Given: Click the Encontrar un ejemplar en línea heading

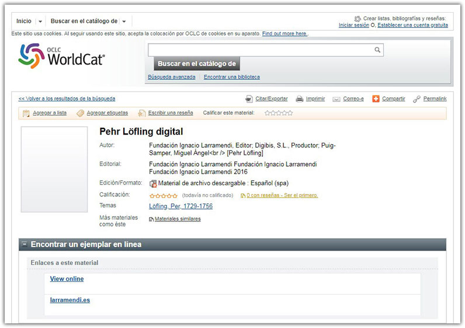Looking at the screenshot, I should [x=86, y=244].
